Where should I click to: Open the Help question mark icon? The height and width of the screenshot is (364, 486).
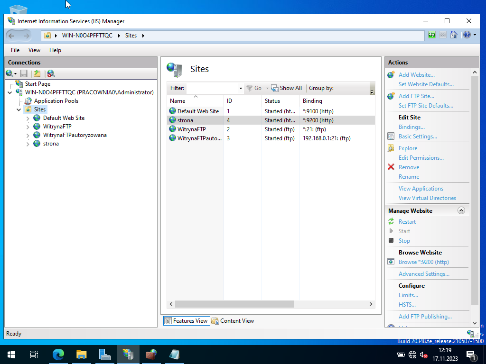[x=467, y=35]
